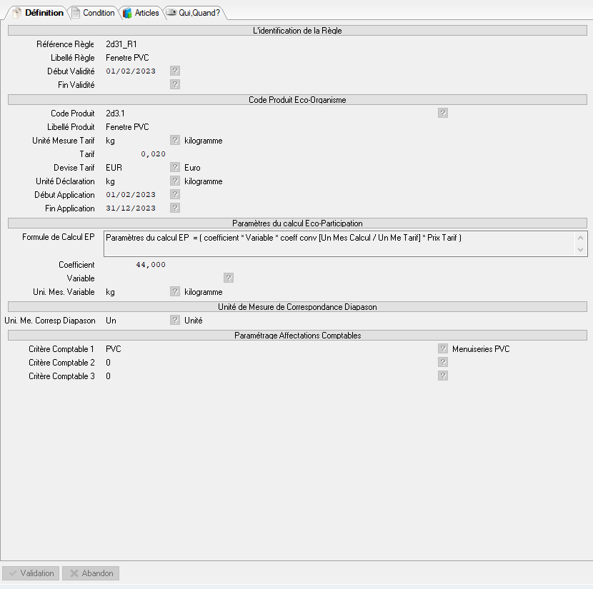Click lookup icon for Unité Mesure Tarif
The image size is (593, 589).
pos(175,141)
